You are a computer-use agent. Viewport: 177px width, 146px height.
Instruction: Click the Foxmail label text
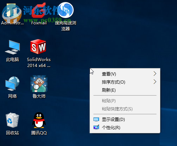39,23
